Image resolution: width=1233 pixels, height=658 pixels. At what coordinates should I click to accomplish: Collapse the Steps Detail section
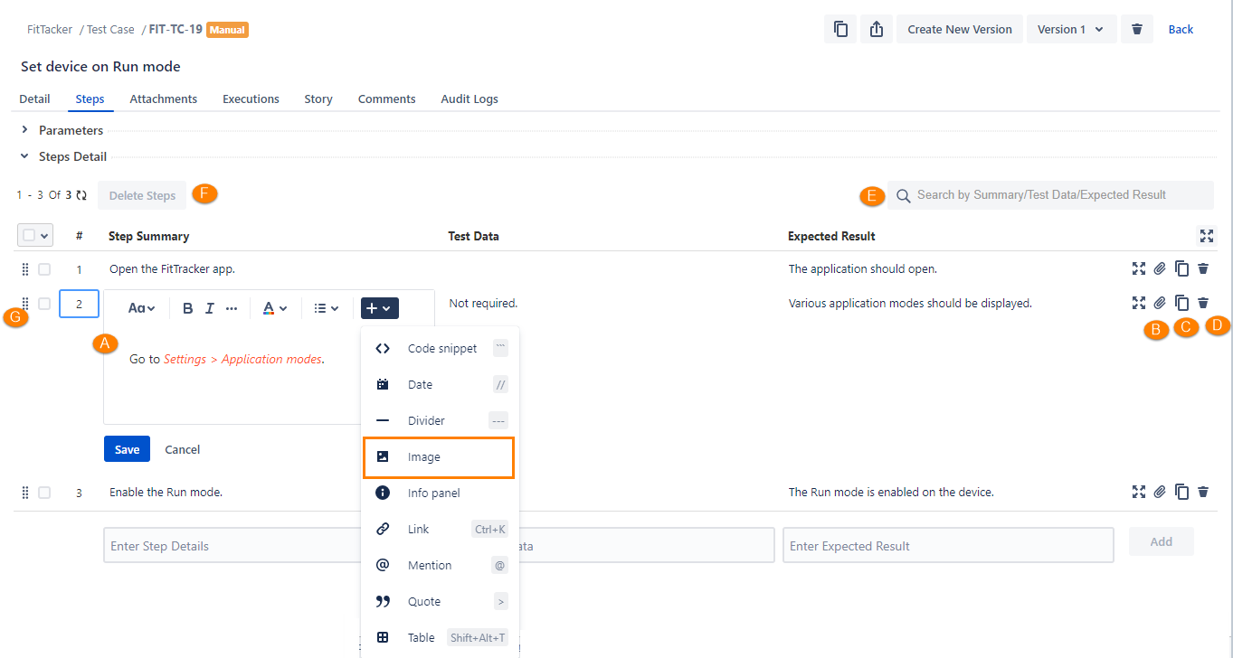click(25, 156)
